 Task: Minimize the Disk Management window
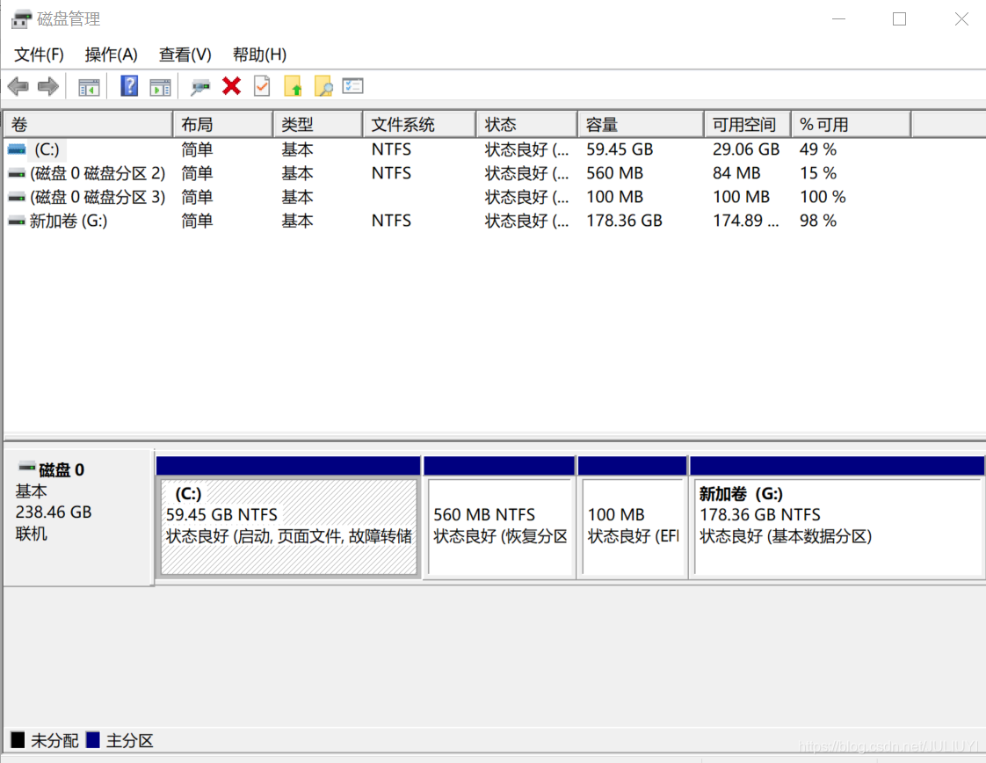[x=838, y=18]
